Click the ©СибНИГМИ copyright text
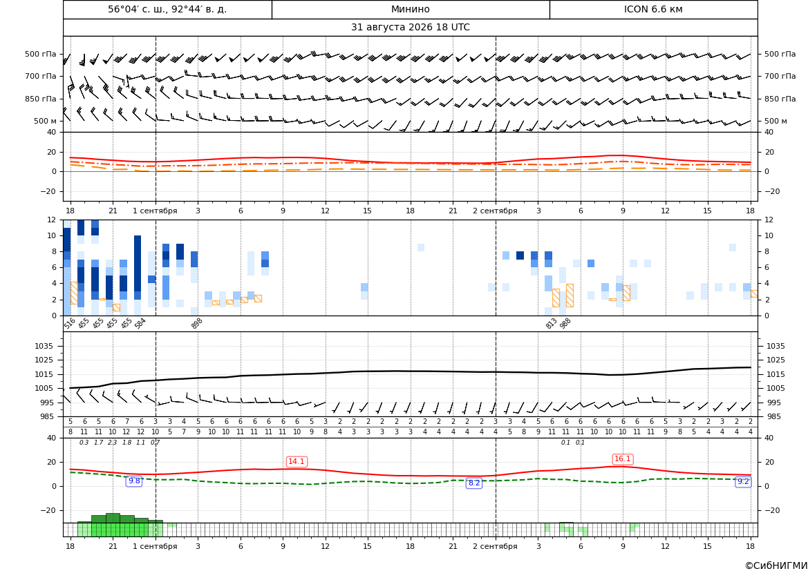Image resolution: width=808 pixels, height=571 pixels. 776,566
